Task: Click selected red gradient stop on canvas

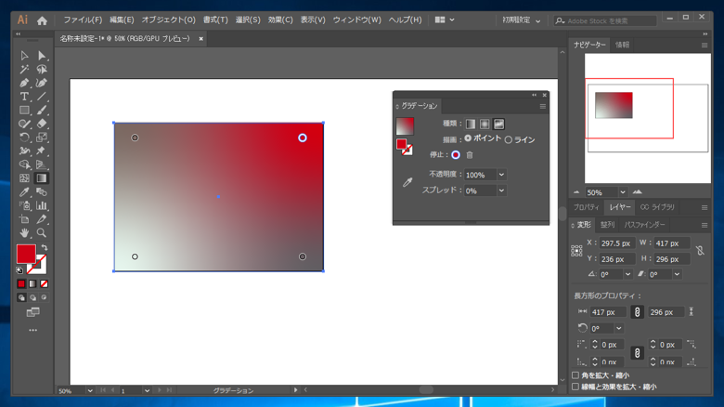Action: click(303, 138)
